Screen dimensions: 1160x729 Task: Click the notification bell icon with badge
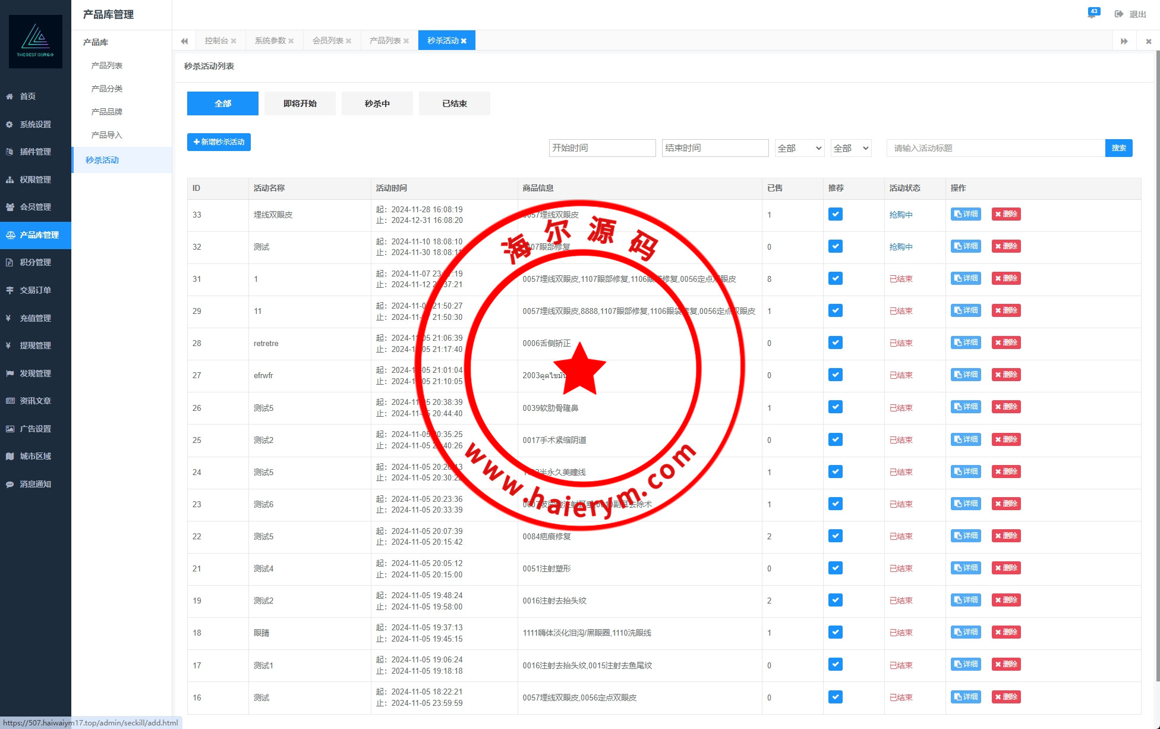(x=1092, y=14)
